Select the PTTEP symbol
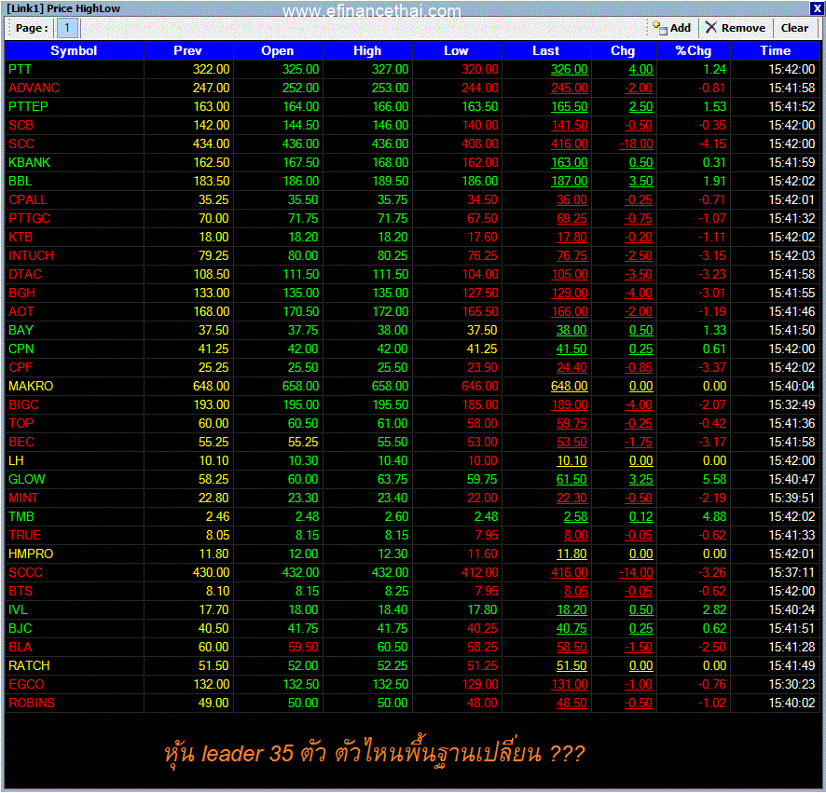826x793 pixels. point(28,106)
